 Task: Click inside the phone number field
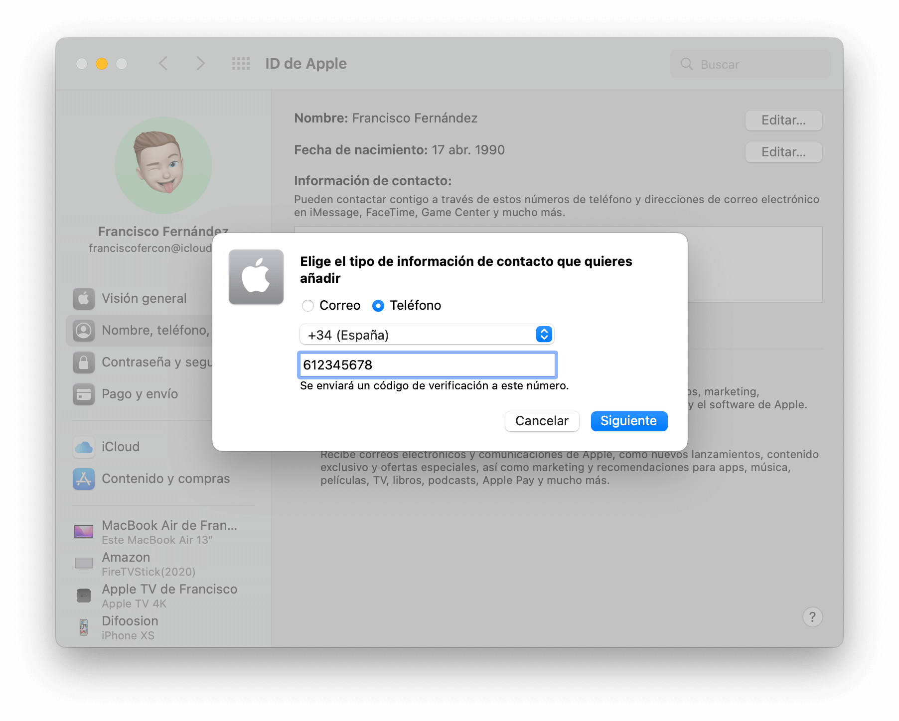click(427, 365)
